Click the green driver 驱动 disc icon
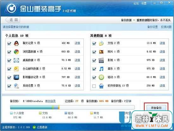Viewport: 174px width, 131px height. pyautogui.click(x=101, y=77)
